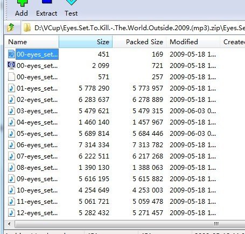Click packed size value 6 217 268
The height and width of the screenshot is (234, 245).
148,156
